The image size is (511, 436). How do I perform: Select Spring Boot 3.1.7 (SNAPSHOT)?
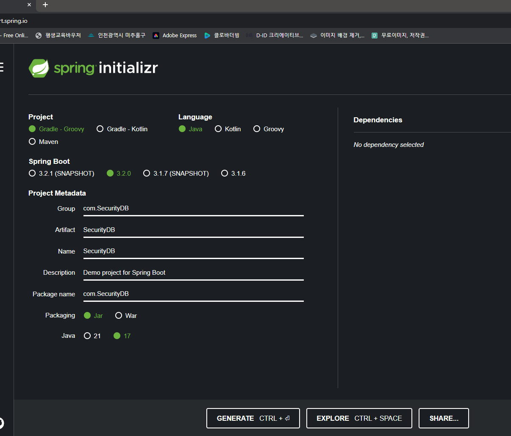coord(176,174)
